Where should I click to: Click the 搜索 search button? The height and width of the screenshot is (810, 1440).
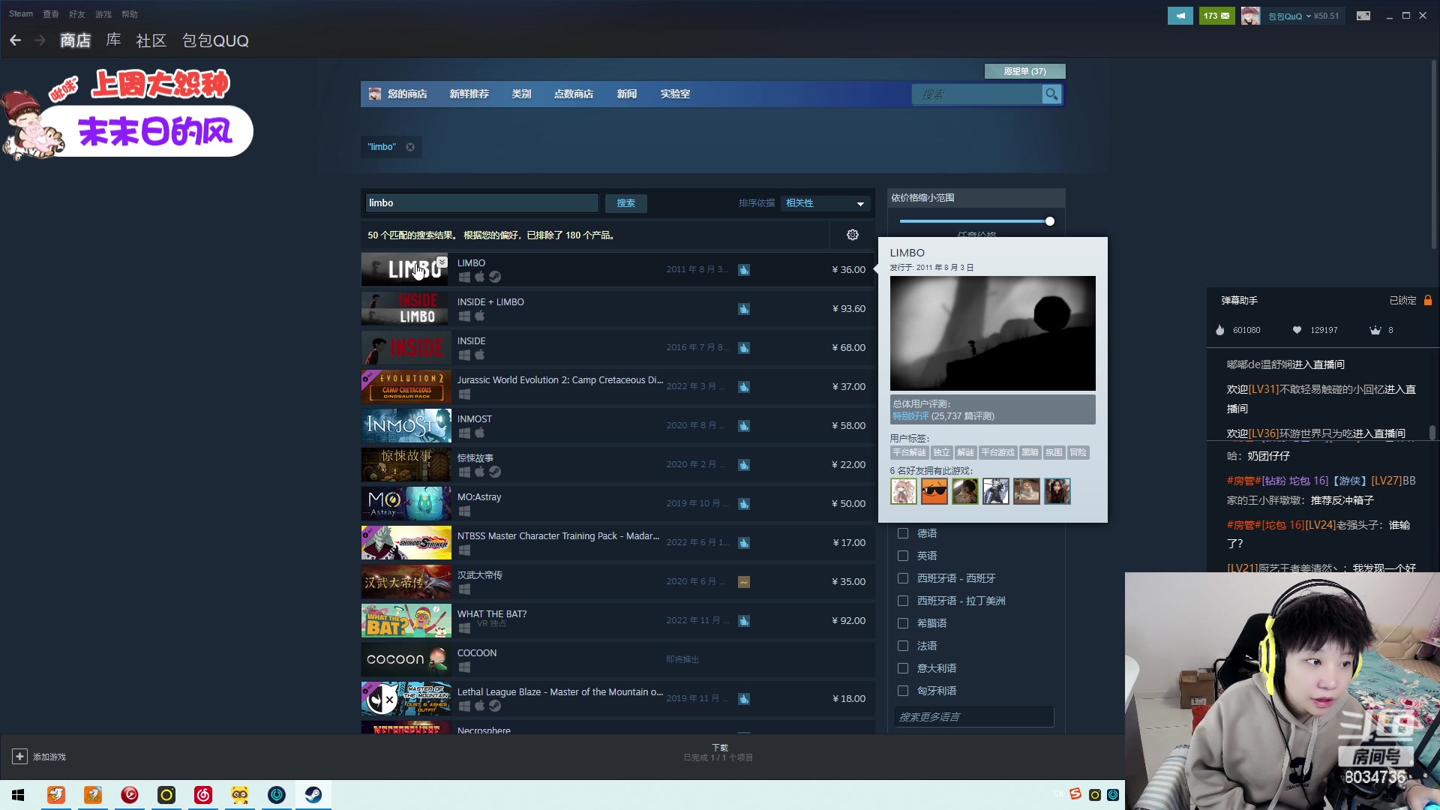point(626,204)
